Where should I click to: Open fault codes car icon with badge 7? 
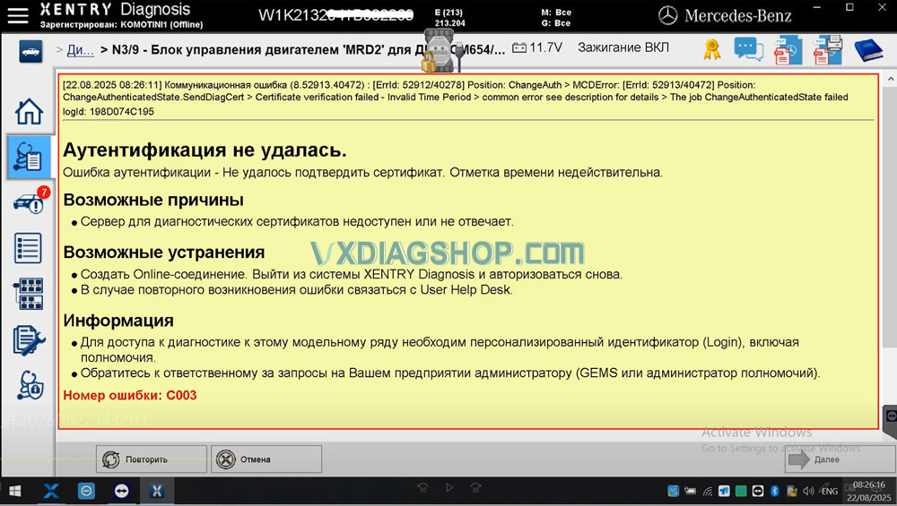click(x=30, y=201)
